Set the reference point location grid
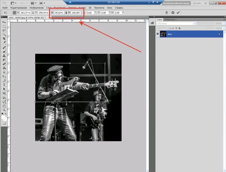Image resolution: width=226 pixels, height=172 pixels. click(x=14, y=13)
